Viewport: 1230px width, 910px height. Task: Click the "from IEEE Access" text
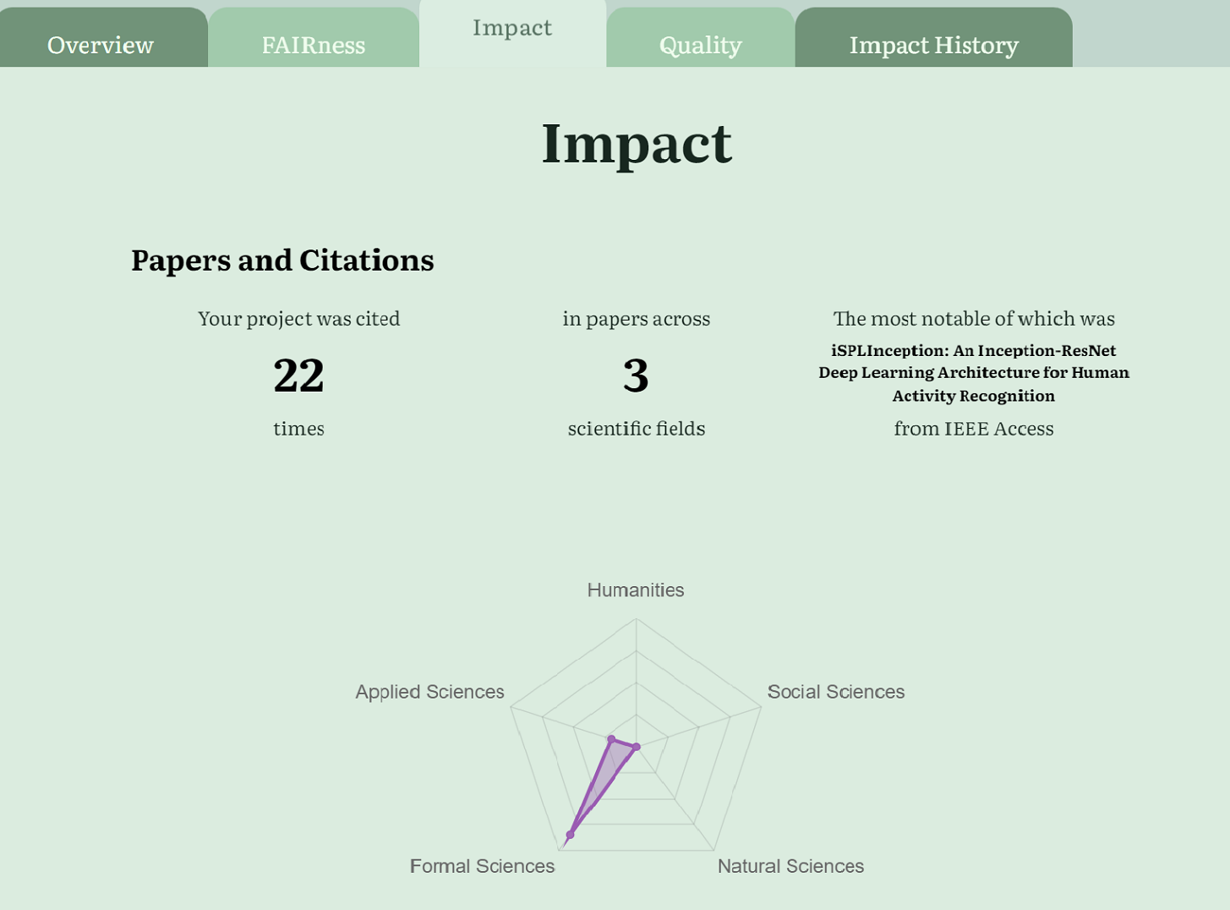[973, 429]
